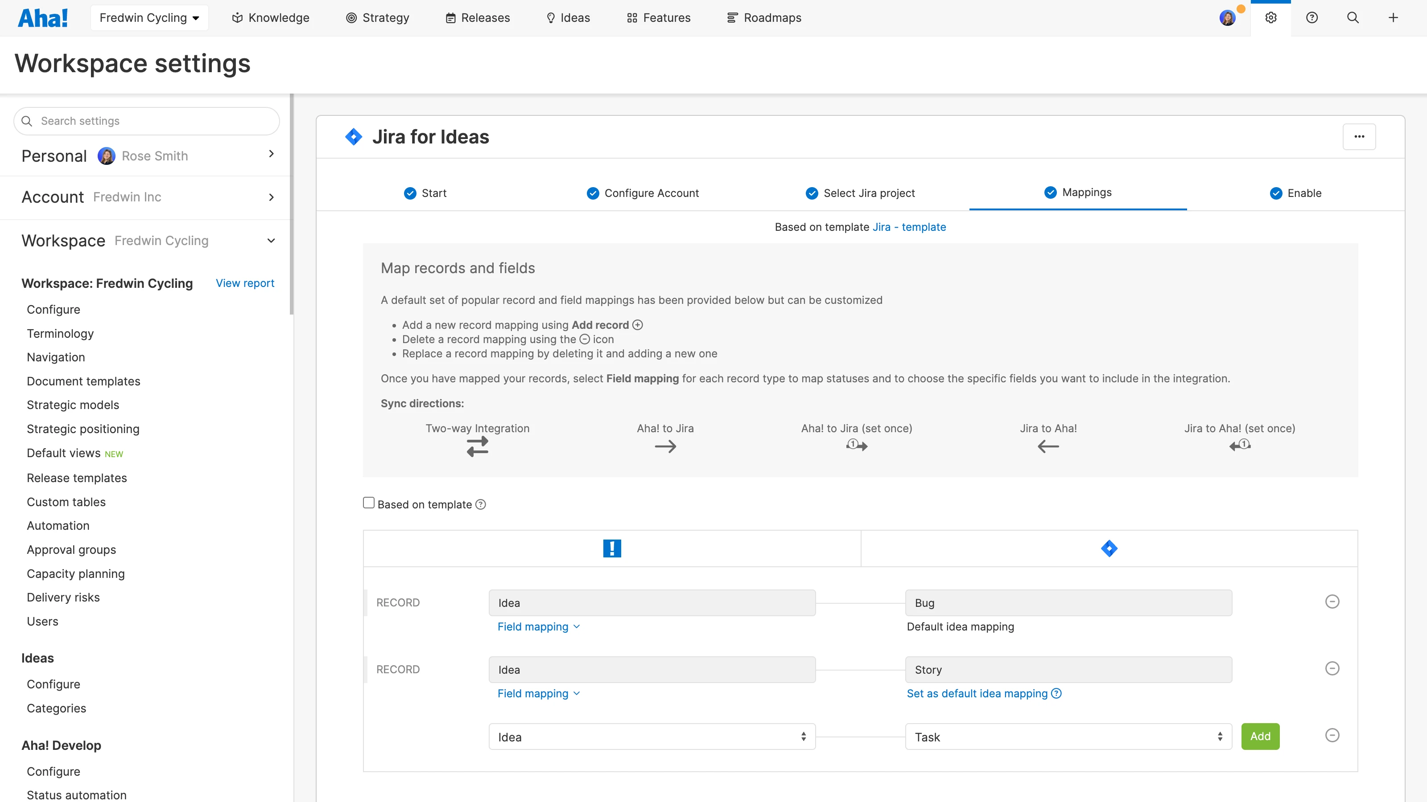Remove the Idea to Story record mapping

coord(1332,669)
